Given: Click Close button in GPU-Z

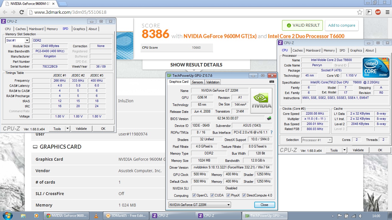Looking at the screenshot, I should click(264, 205).
